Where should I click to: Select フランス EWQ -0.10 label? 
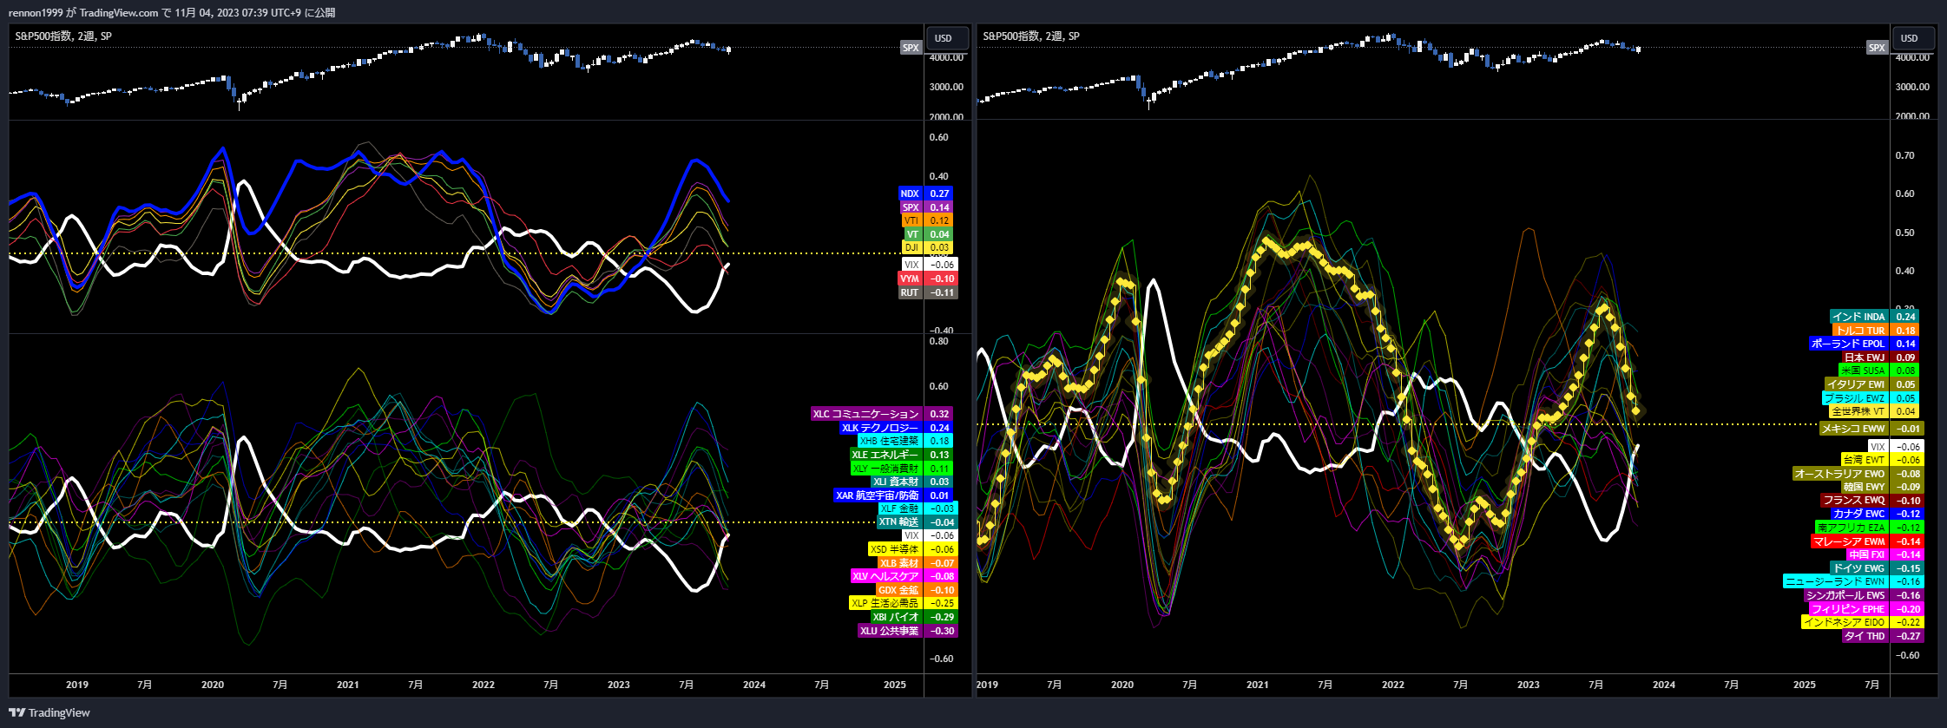pos(1872,501)
